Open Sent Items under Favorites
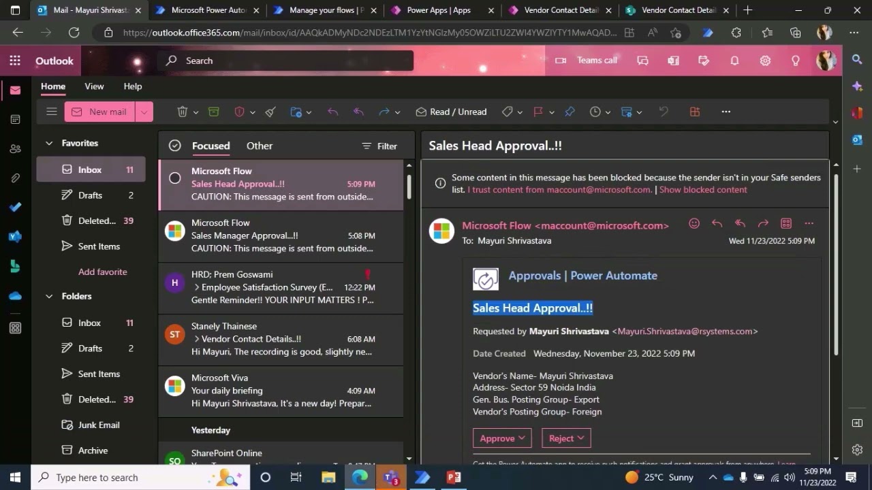Viewport: 872px width, 490px height. [91, 246]
